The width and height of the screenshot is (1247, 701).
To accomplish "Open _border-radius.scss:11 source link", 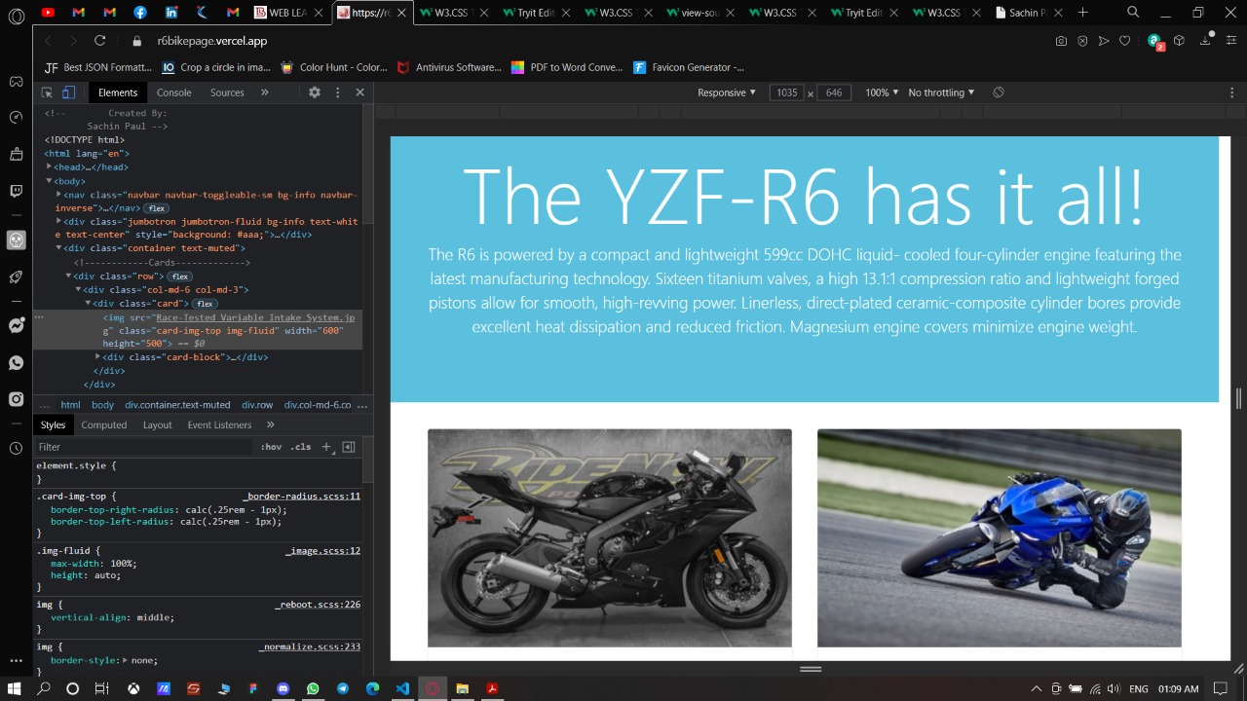I will point(301,497).
